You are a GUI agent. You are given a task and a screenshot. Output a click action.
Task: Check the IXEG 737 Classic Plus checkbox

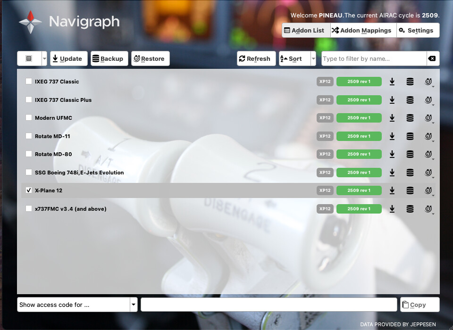(29, 99)
